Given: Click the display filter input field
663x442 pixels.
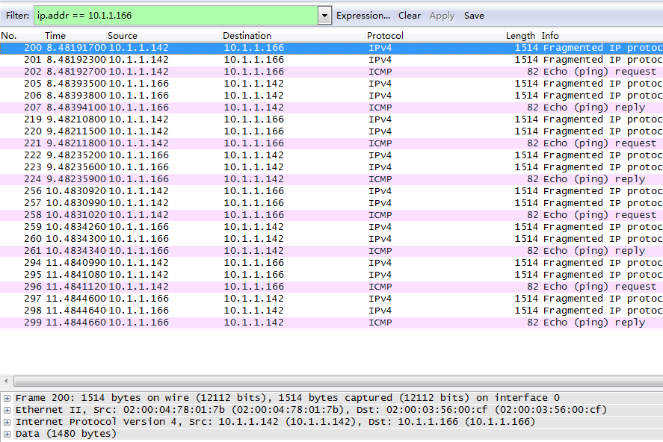Looking at the screenshot, I should tap(176, 16).
